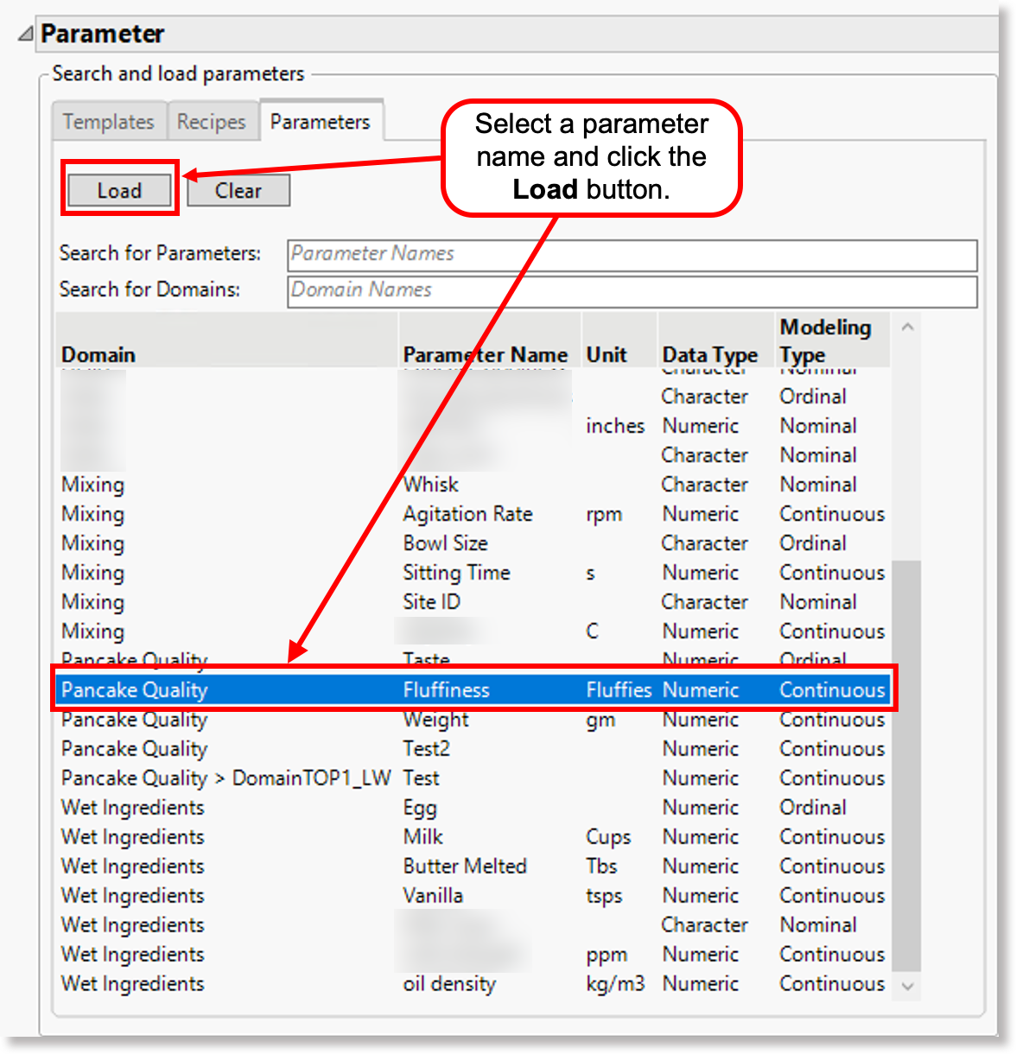The height and width of the screenshot is (1054, 1016).
Task: Click Numeric data type in Milk row
Action: click(x=701, y=837)
